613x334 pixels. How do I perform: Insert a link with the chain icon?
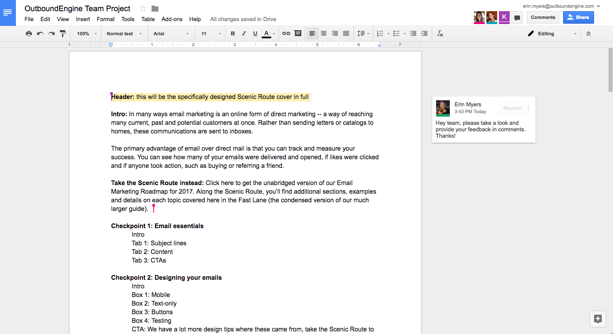[286, 34]
